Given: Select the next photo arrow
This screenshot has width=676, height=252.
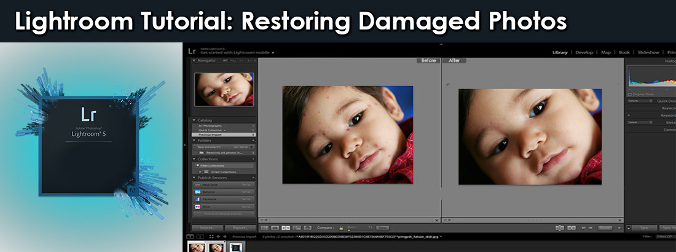Looking at the screenshot, I should pos(591,228).
